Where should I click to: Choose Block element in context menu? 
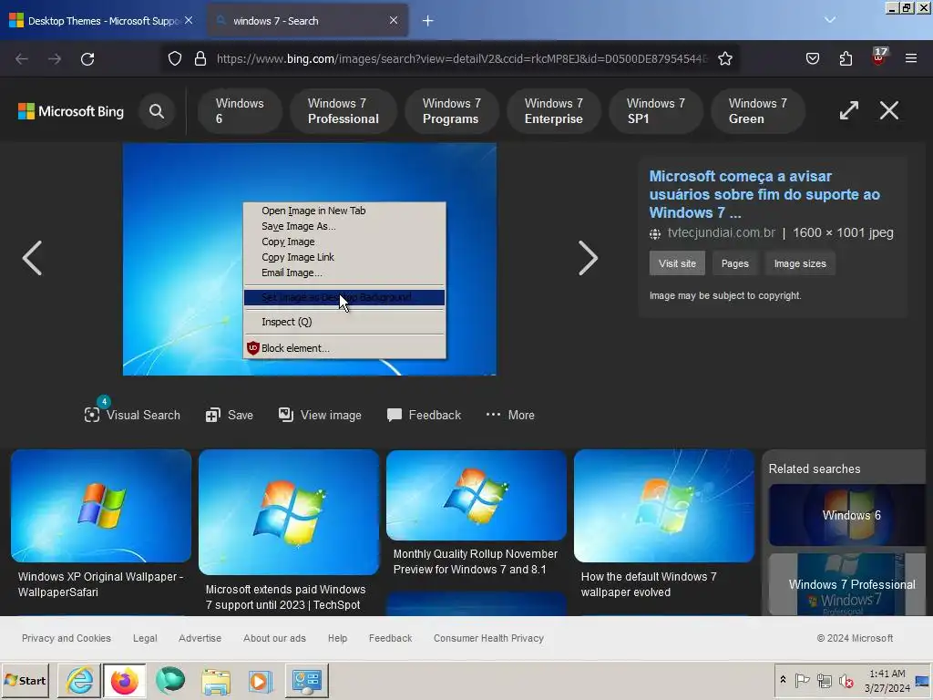pyautogui.click(x=343, y=348)
